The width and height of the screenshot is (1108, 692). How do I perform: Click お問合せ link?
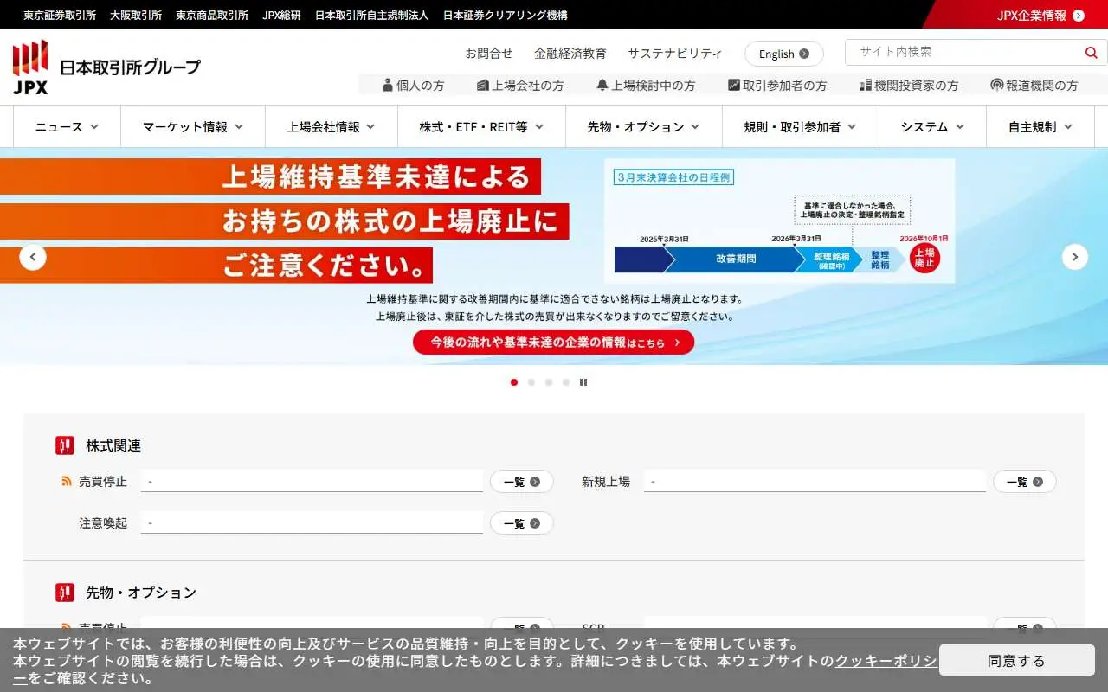coord(489,53)
